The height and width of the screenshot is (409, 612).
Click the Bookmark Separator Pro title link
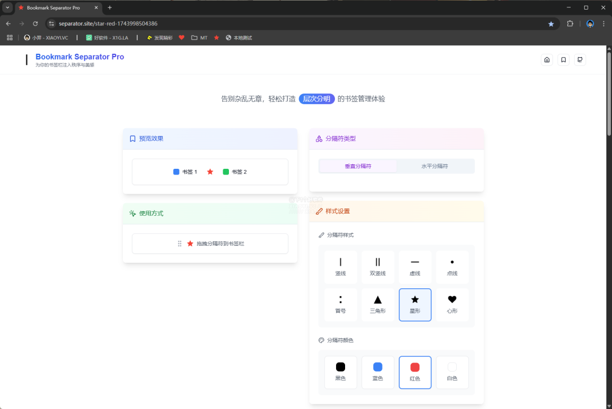pos(80,57)
